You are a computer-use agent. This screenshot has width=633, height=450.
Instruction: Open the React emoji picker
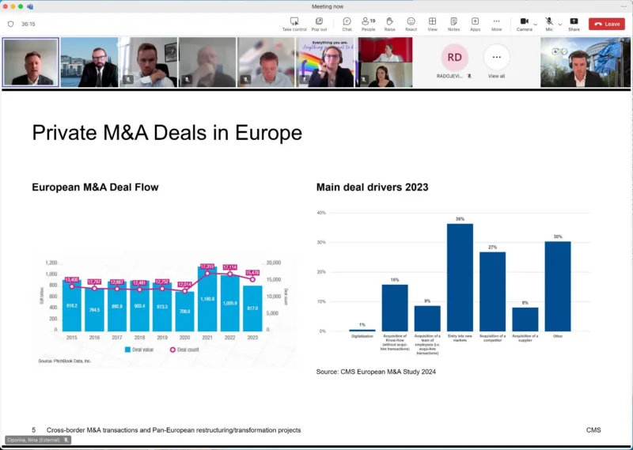[x=411, y=23]
